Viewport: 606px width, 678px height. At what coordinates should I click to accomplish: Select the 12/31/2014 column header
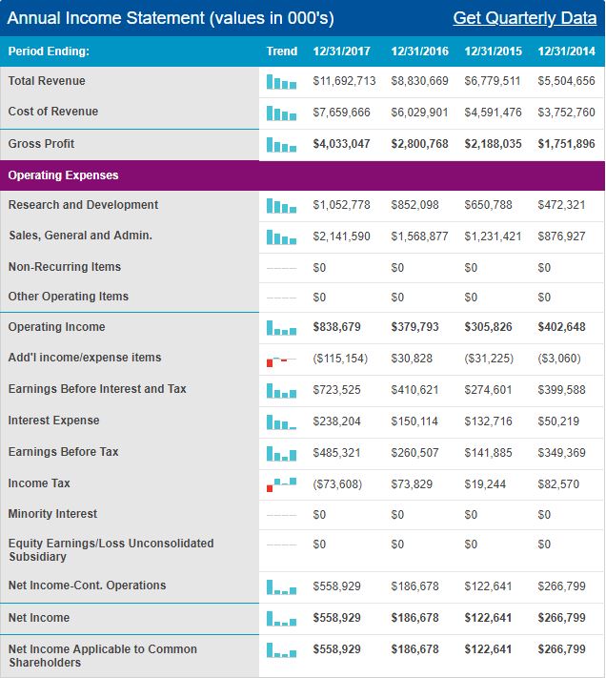(x=566, y=51)
